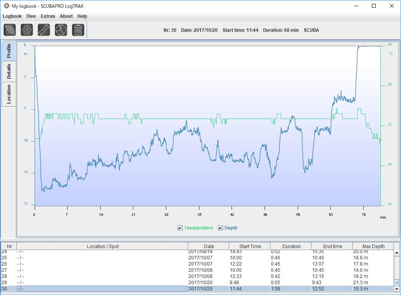The width and height of the screenshot is (401, 295).
Task: Switch to the Location side tab
Action: [9, 94]
